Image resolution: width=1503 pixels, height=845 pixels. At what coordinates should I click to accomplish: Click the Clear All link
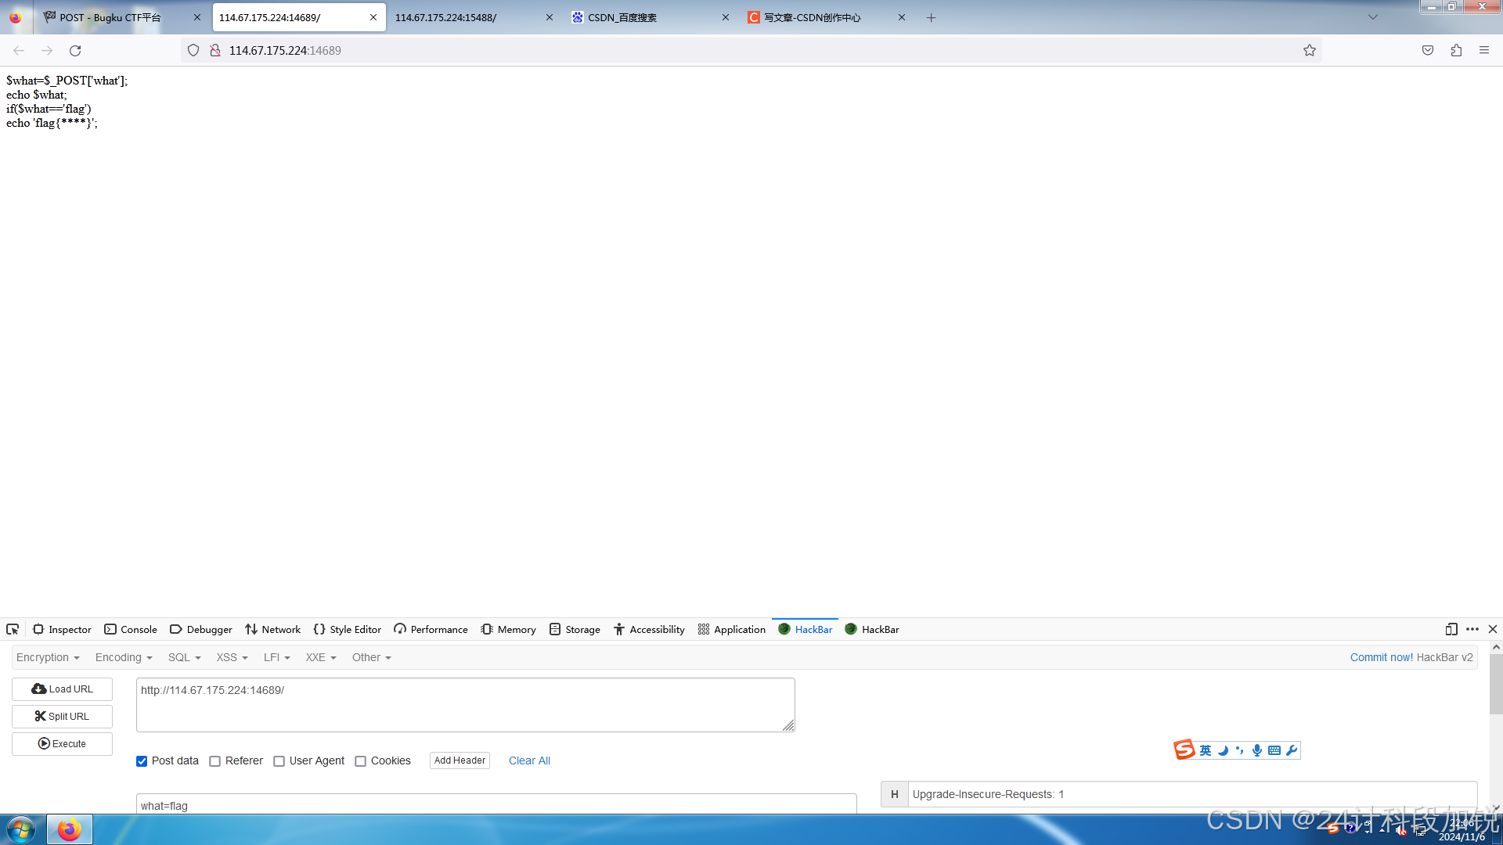pos(529,761)
